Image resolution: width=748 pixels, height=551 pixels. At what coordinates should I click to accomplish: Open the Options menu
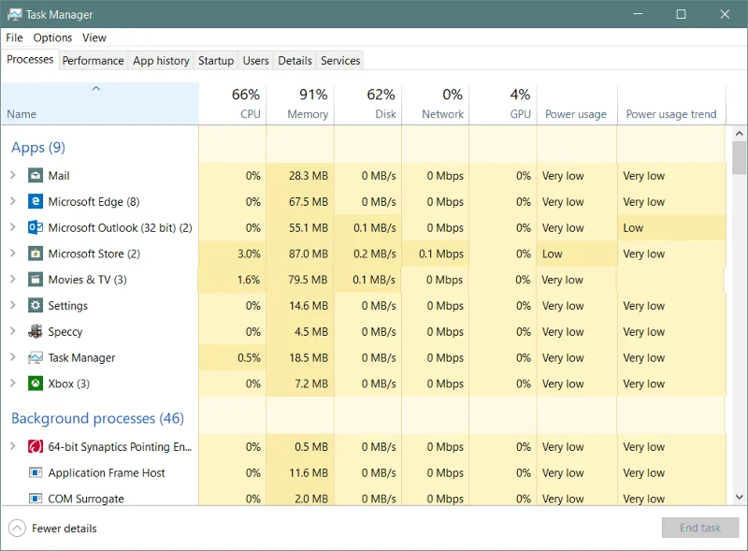tap(52, 37)
